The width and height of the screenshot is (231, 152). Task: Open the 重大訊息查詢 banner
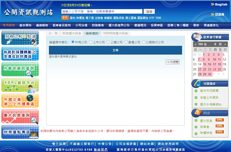click(x=20, y=116)
